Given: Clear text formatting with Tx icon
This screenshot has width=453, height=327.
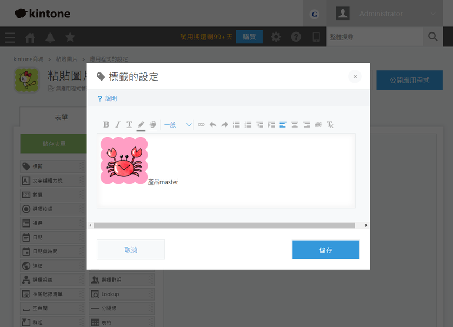Looking at the screenshot, I should point(330,125).
